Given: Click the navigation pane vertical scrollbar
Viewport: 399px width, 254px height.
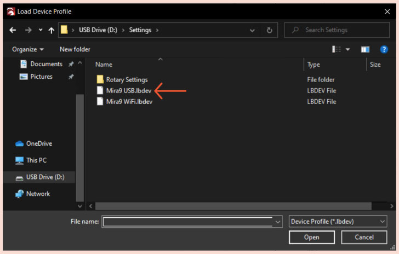Looking at the screenshot, I should (80, 148).
